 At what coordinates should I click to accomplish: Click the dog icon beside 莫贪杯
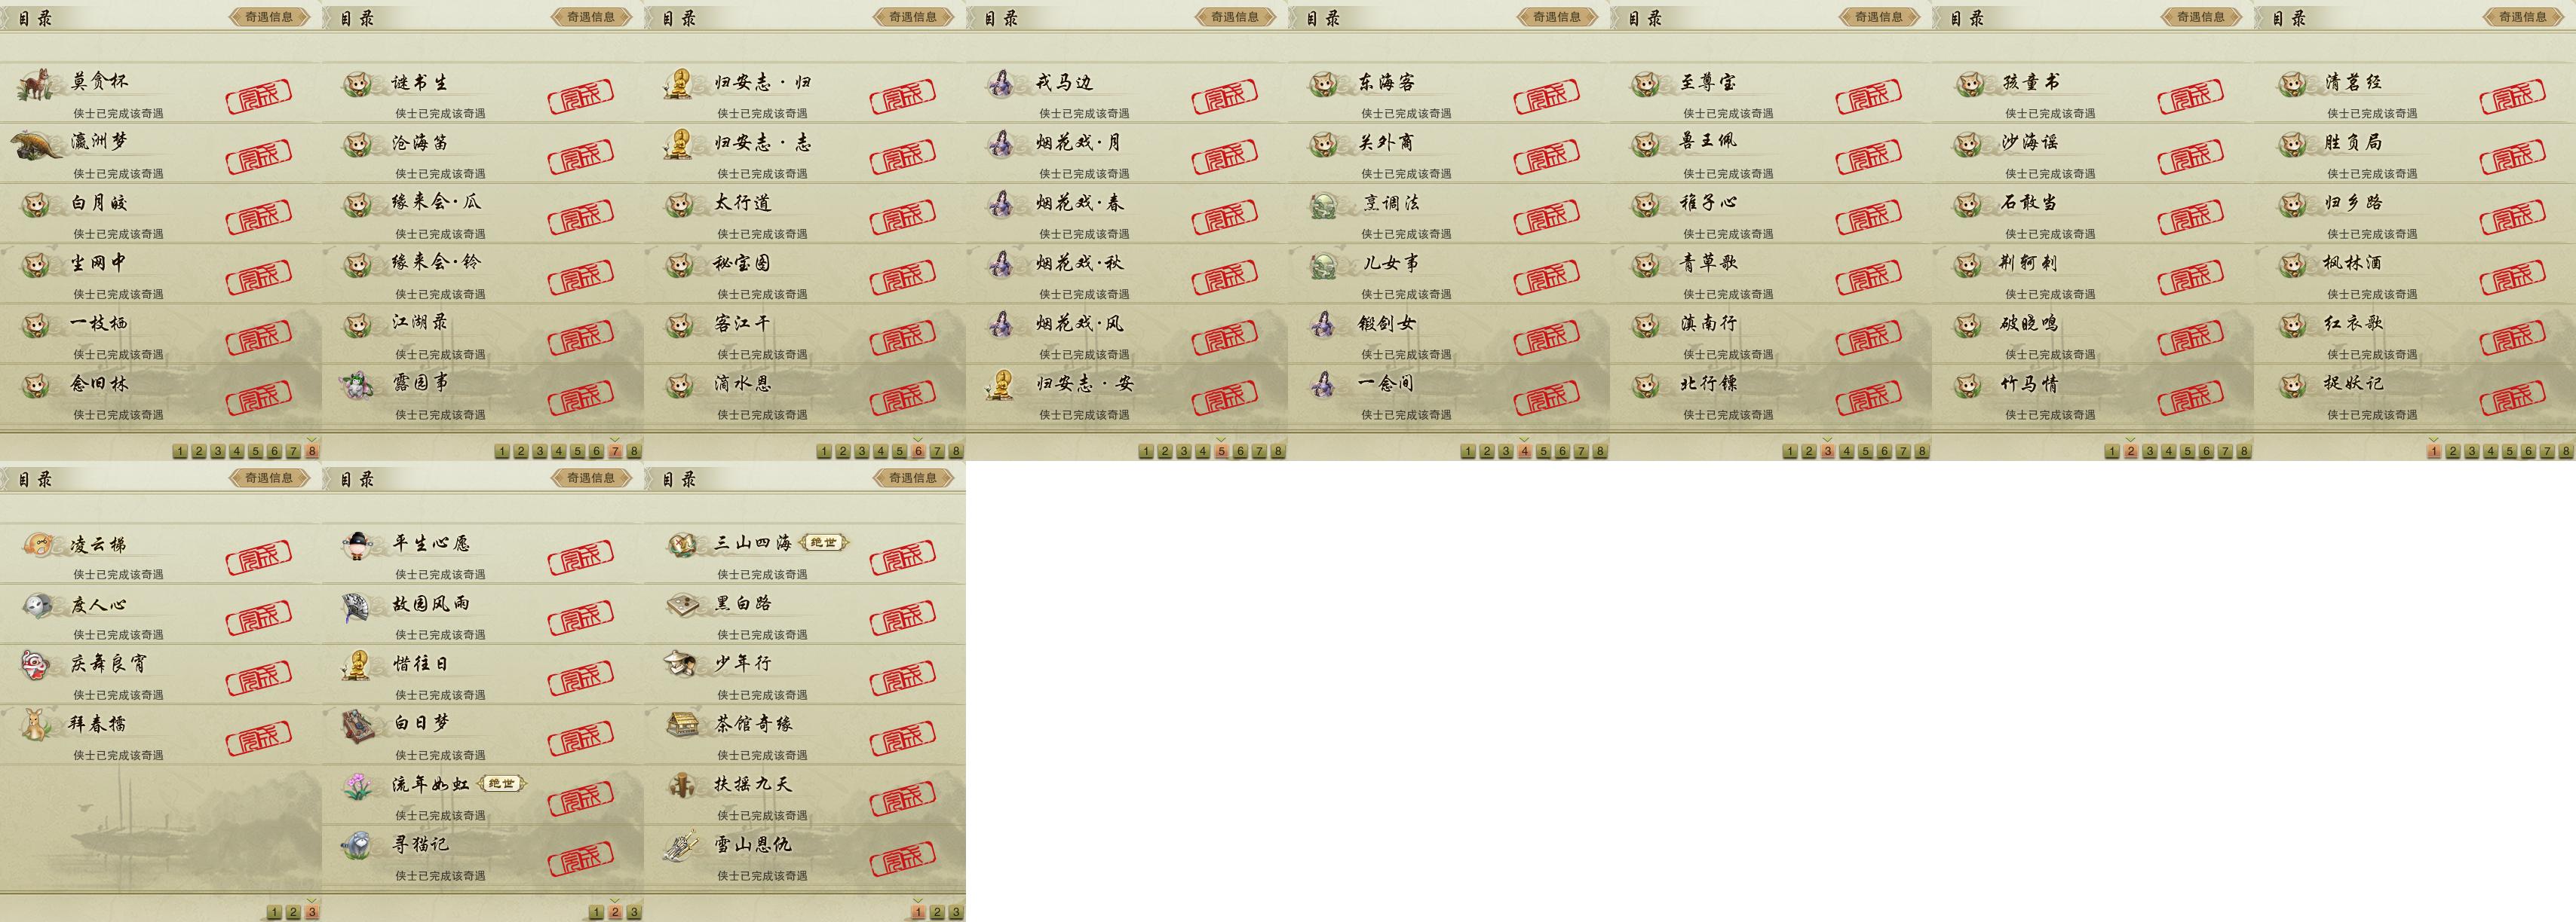35,85
